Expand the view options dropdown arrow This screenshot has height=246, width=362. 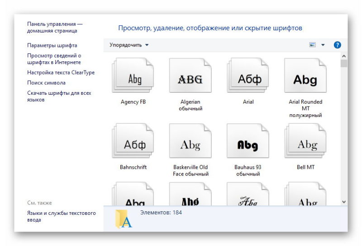click(323, 45)
